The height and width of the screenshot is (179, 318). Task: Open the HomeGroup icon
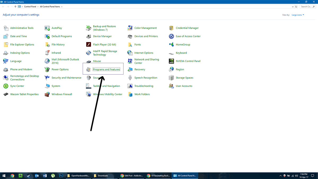[x=171, y=45]
